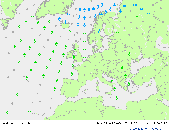Click the light cloud symbol in southern Spain

69,92
